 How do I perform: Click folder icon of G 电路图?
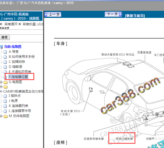(x=6, y=82)
